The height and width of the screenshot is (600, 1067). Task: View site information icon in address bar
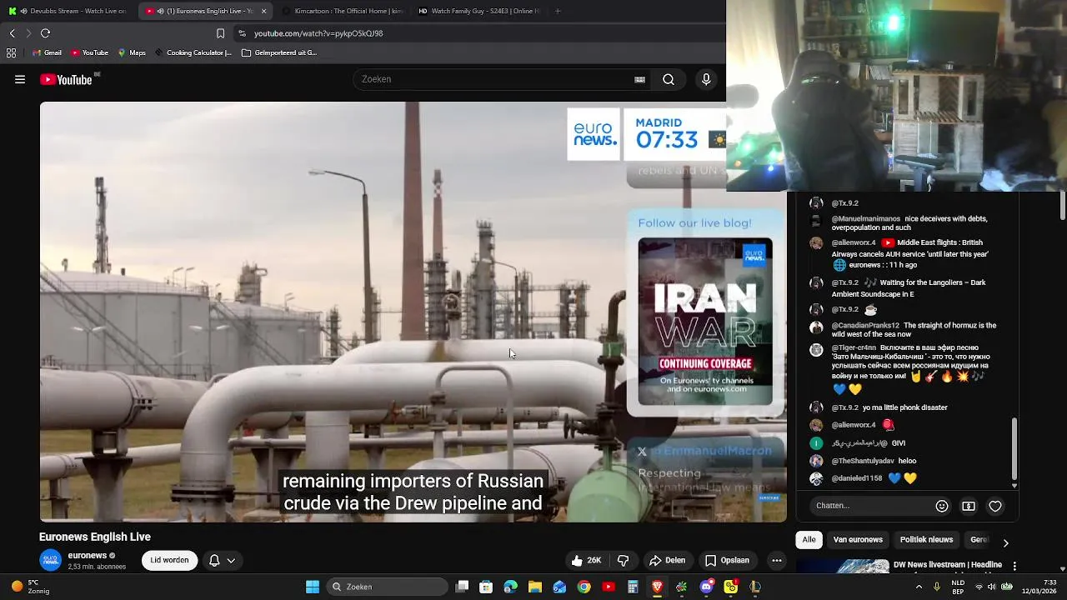[242, 33]
